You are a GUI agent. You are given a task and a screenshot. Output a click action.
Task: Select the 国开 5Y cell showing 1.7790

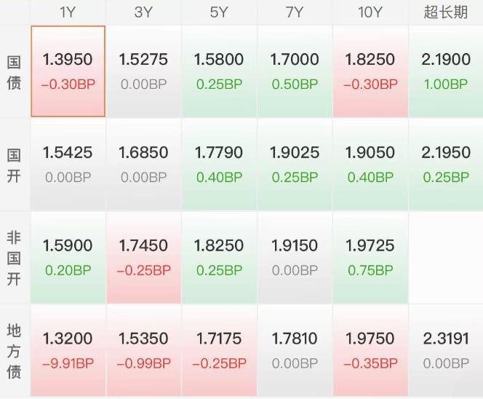point(219,165)
